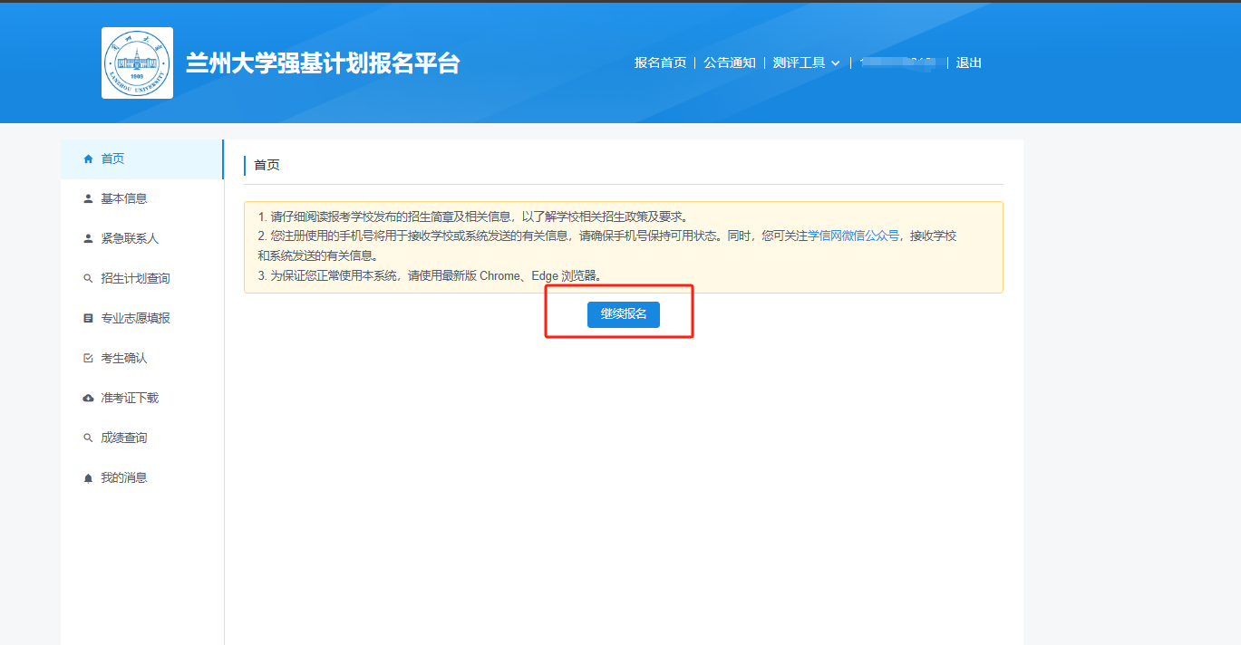Click the search icon beside 成绩查询
The image size is (1241, 645).
pos(88,438)
